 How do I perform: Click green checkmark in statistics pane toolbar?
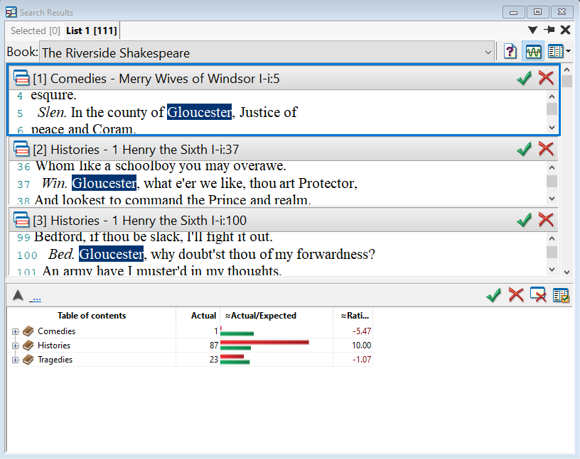click(x=493, y=295)
